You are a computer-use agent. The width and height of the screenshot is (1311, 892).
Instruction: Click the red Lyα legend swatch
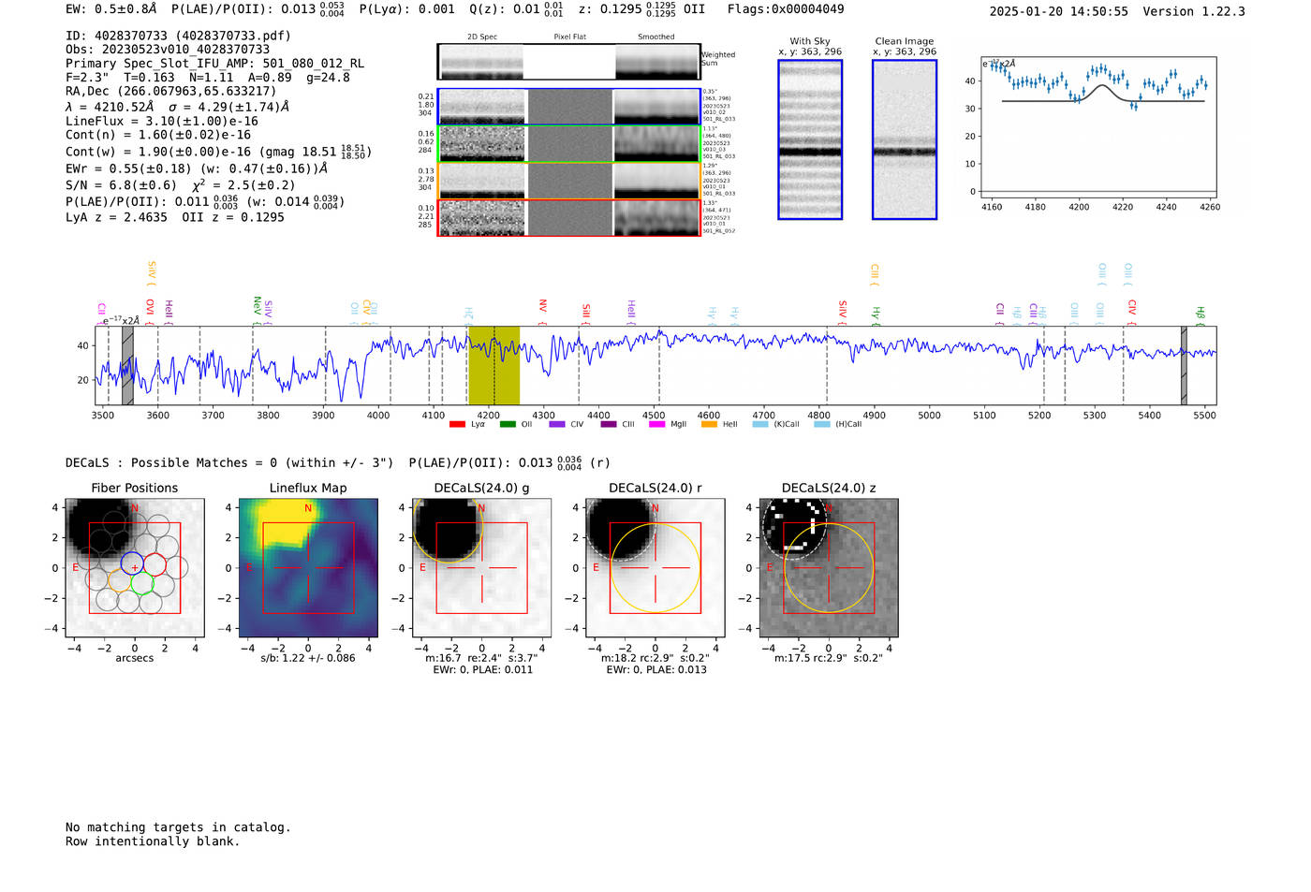(457, 424)
